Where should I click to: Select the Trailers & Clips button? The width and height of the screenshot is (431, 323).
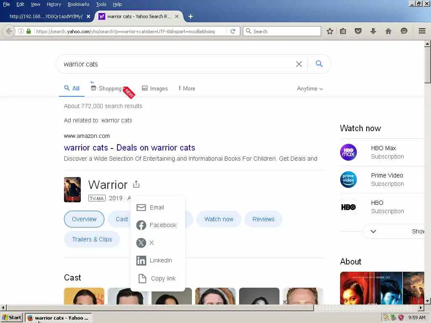click(92, 239)
